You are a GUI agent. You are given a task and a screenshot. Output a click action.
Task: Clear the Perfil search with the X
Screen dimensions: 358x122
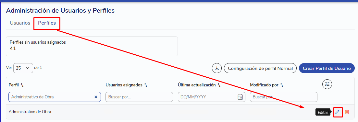[96, 97]
